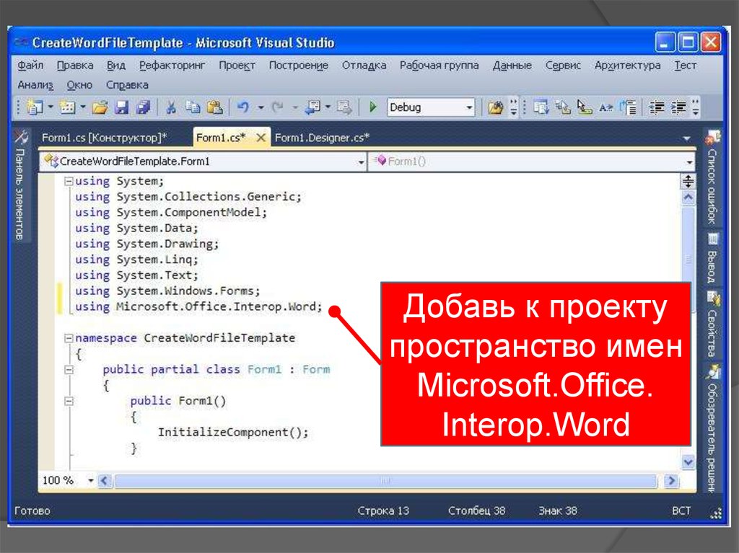The image size is (739, 553).
Task: Switch to the Form1.Designer.cs* tab
Action: click(x=322, y=137)
